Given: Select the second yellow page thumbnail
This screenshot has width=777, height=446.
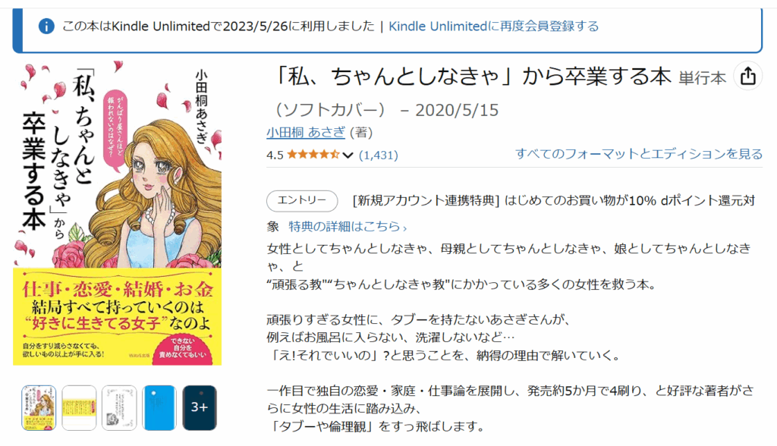Looking at the screenshot, I should [x=79, y=408].
